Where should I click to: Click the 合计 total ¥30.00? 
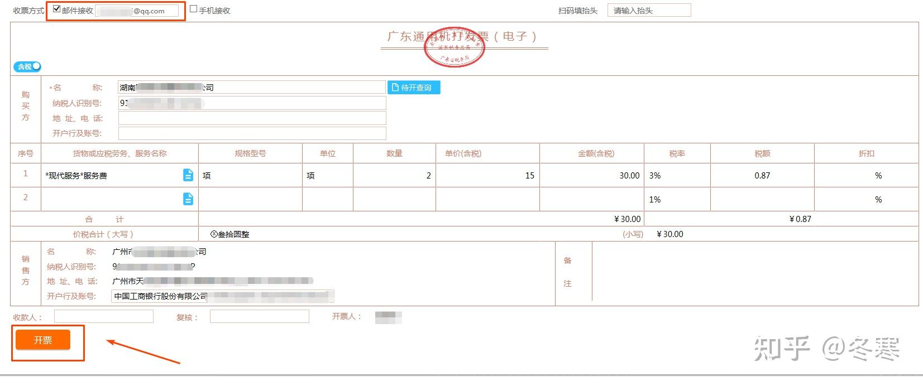627,219
